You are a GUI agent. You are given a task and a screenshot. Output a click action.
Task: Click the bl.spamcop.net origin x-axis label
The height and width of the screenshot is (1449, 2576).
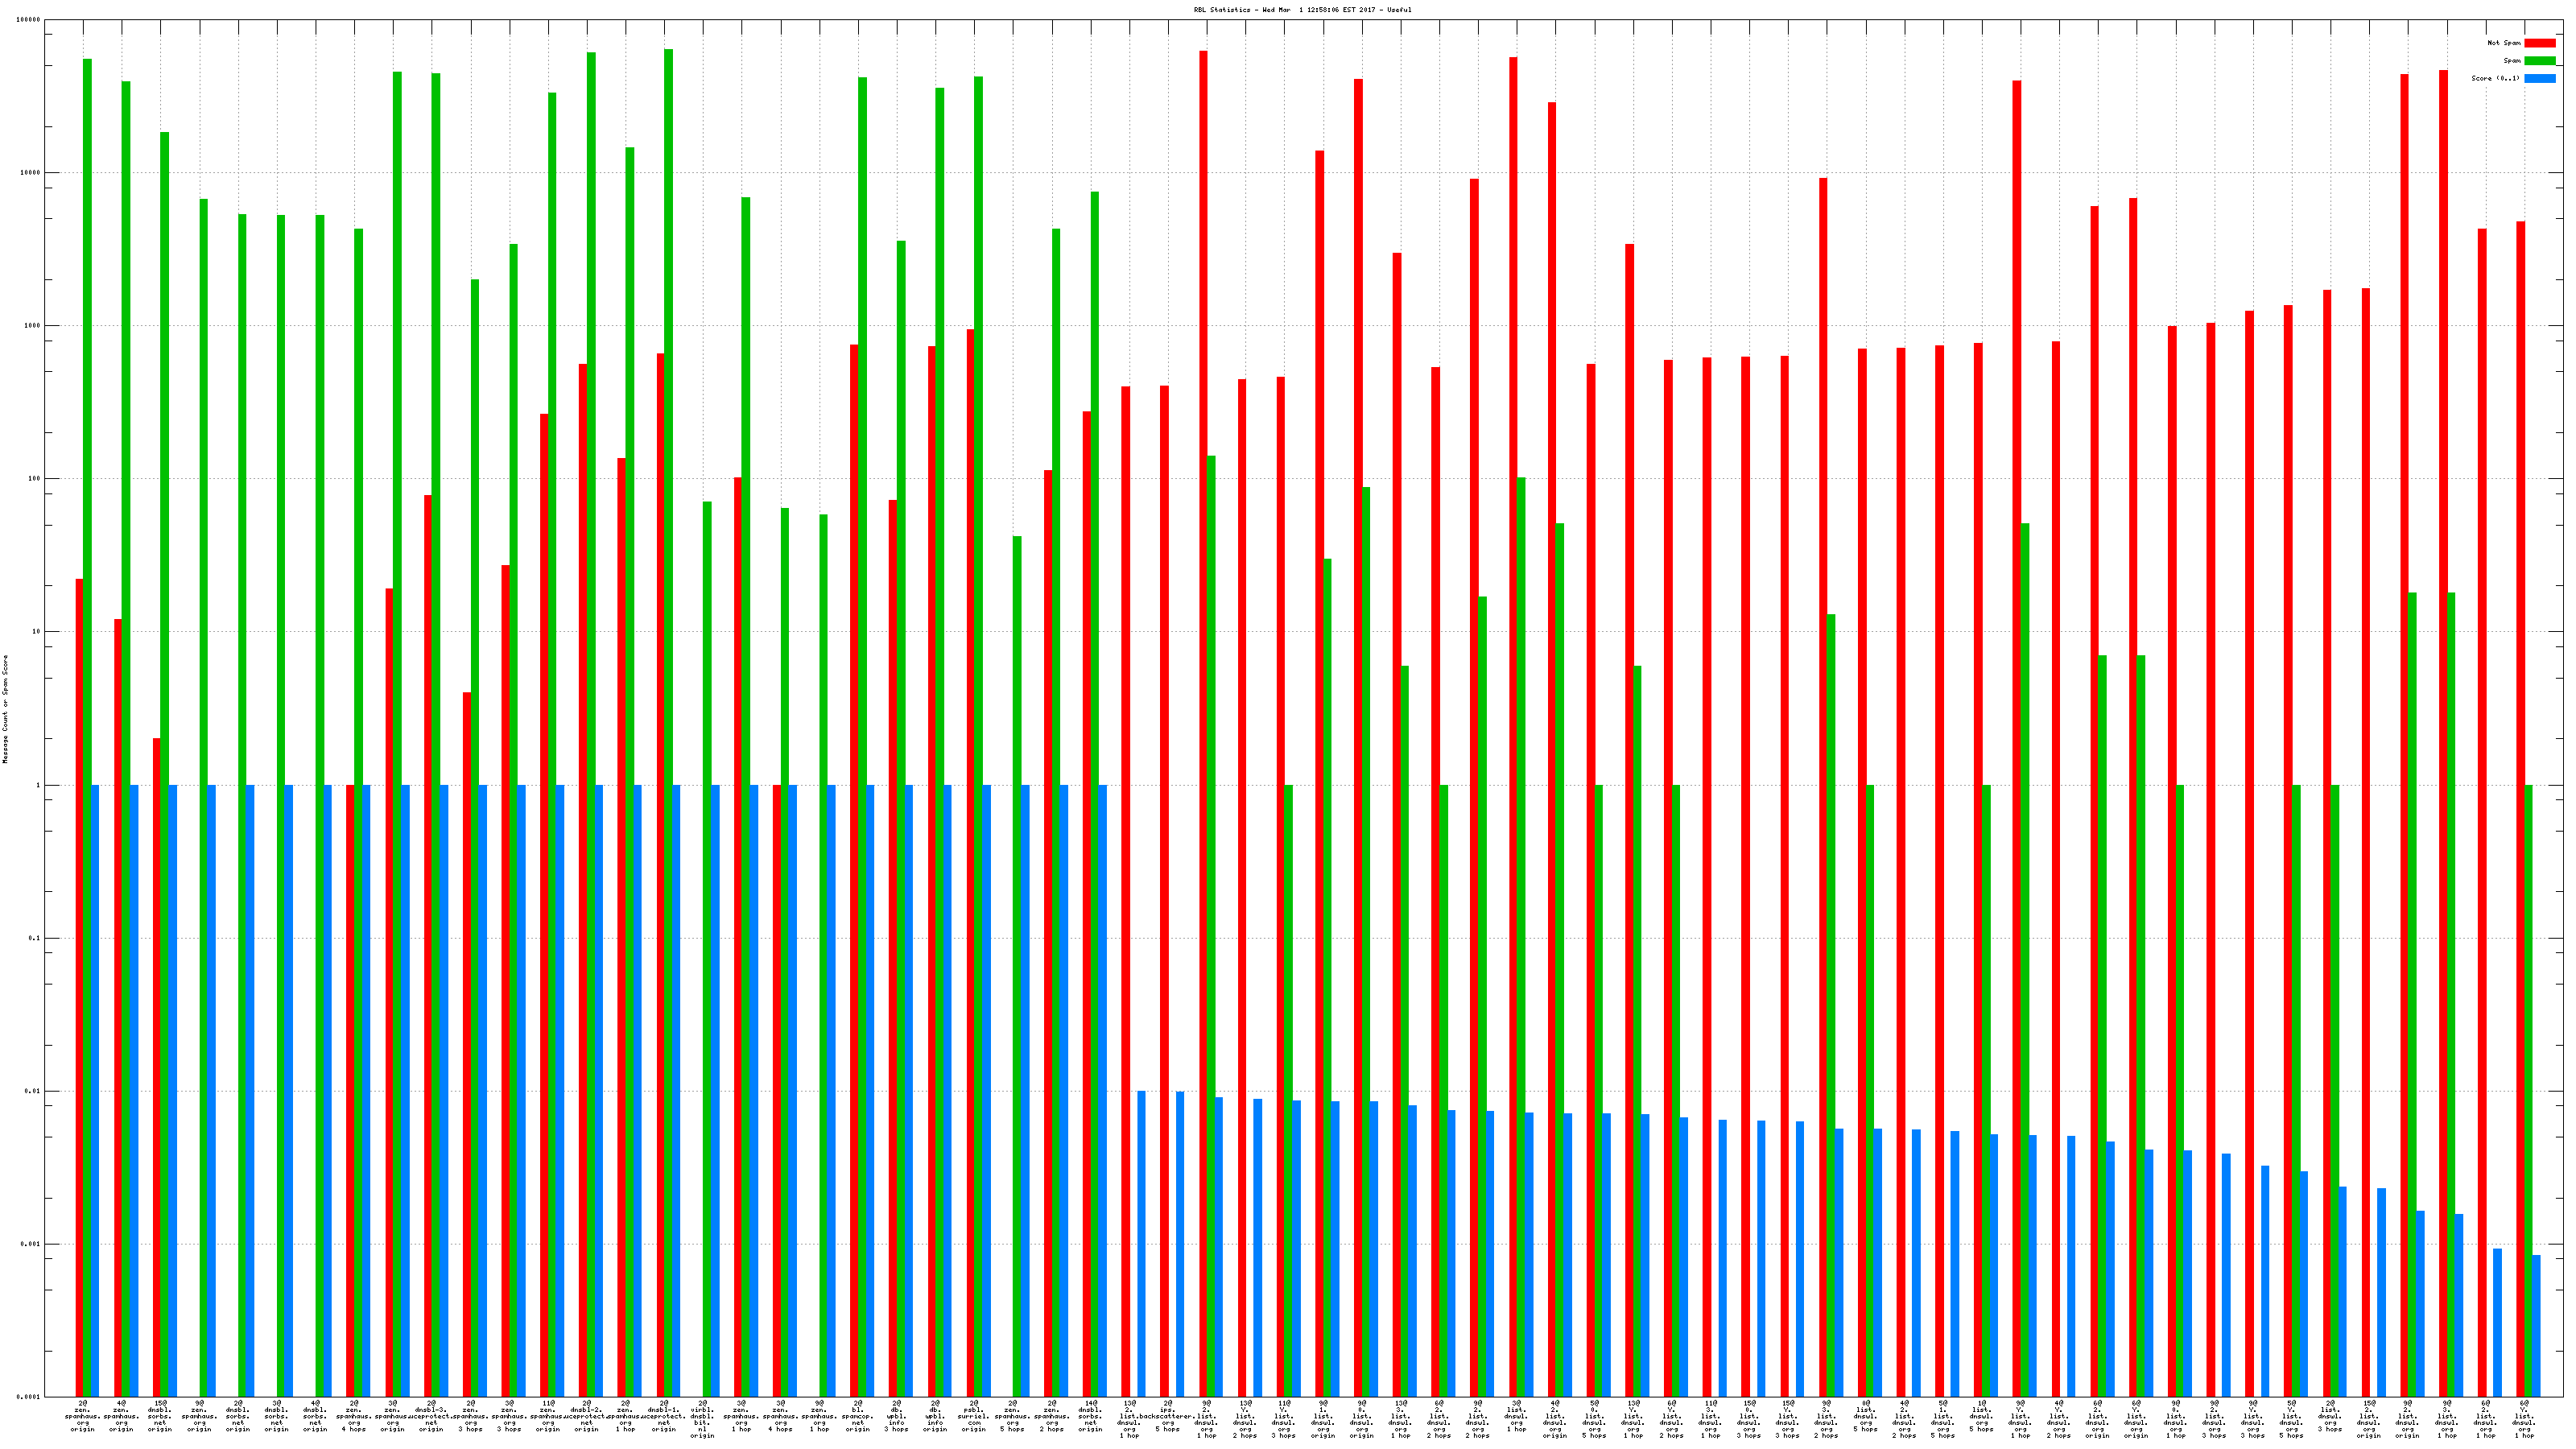(857, 1416)
